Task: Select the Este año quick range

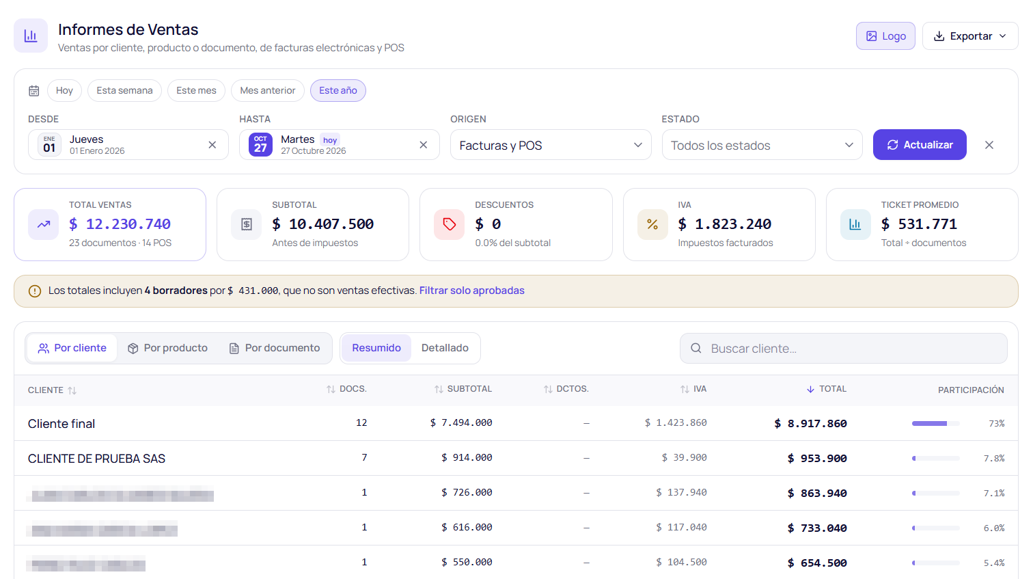Action: tap(338, 91)
